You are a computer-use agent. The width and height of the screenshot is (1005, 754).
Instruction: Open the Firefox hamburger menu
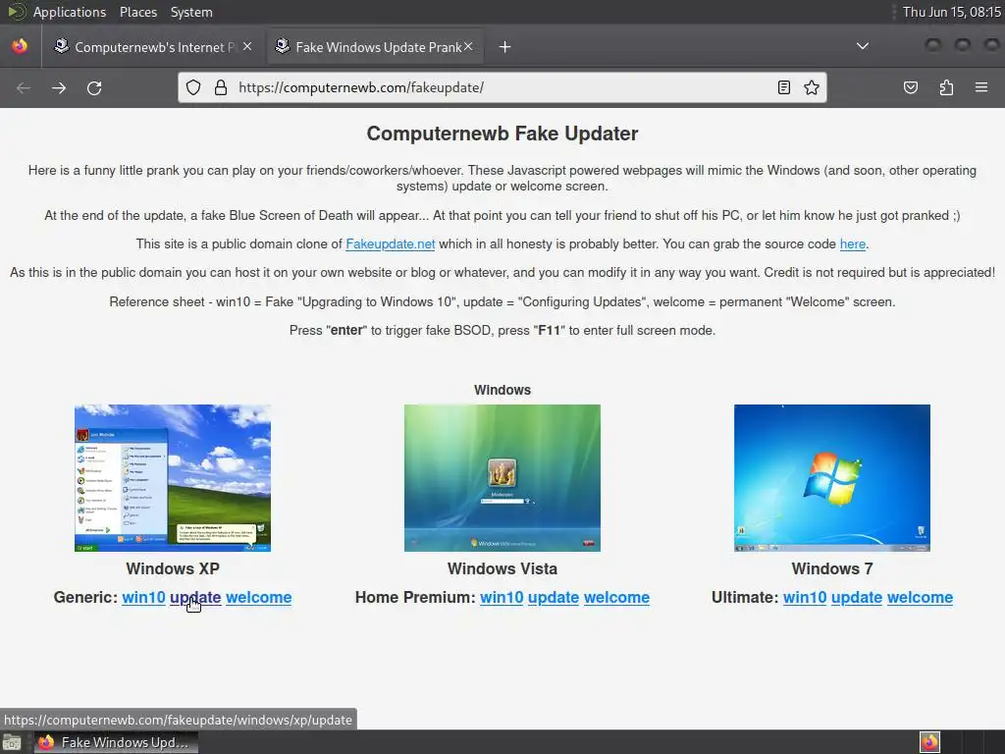981,87
